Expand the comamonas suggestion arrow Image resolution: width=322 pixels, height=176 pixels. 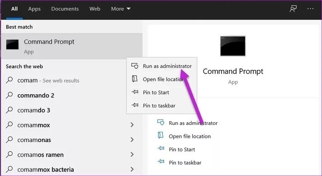132,140
